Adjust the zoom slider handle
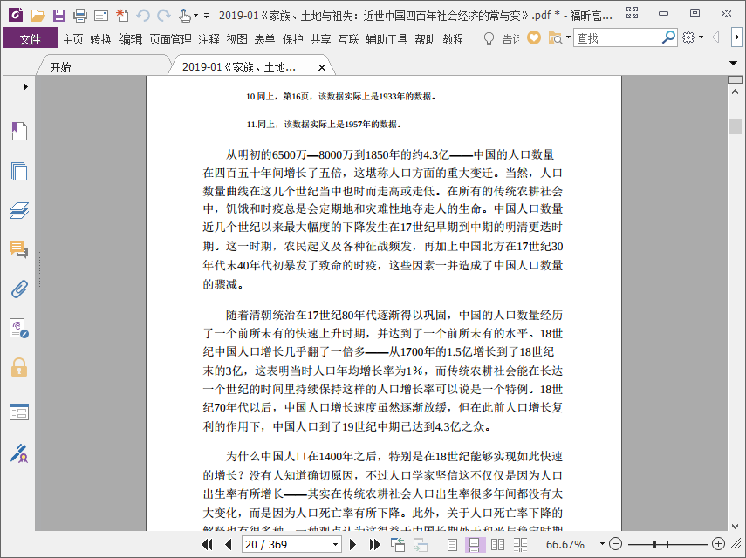 [654, 544]
